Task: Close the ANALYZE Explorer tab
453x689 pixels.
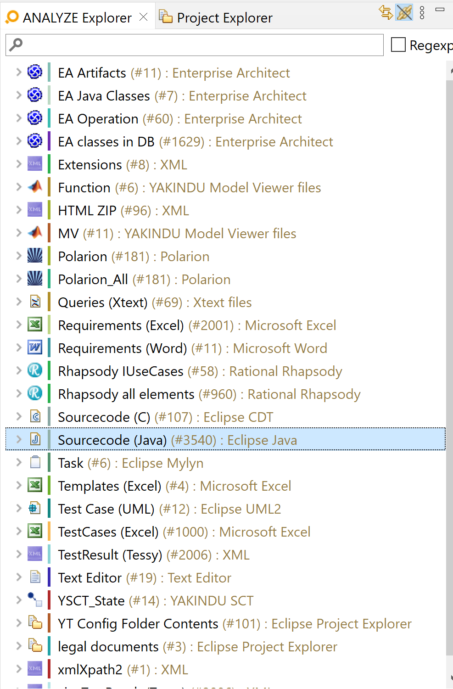Action: (144, 17)
